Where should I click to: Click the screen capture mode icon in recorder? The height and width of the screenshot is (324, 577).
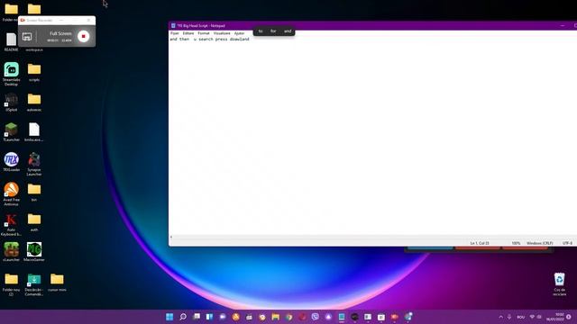click(x=27, y=36)
